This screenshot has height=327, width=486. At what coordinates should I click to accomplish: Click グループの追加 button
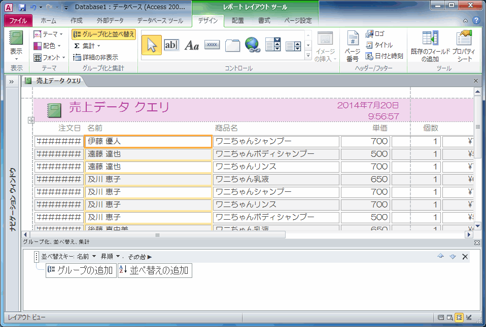coord(81,270)
